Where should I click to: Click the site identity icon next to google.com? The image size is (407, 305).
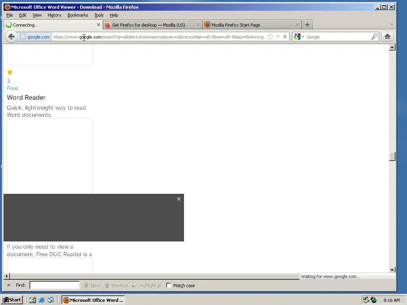pos(23,37)
